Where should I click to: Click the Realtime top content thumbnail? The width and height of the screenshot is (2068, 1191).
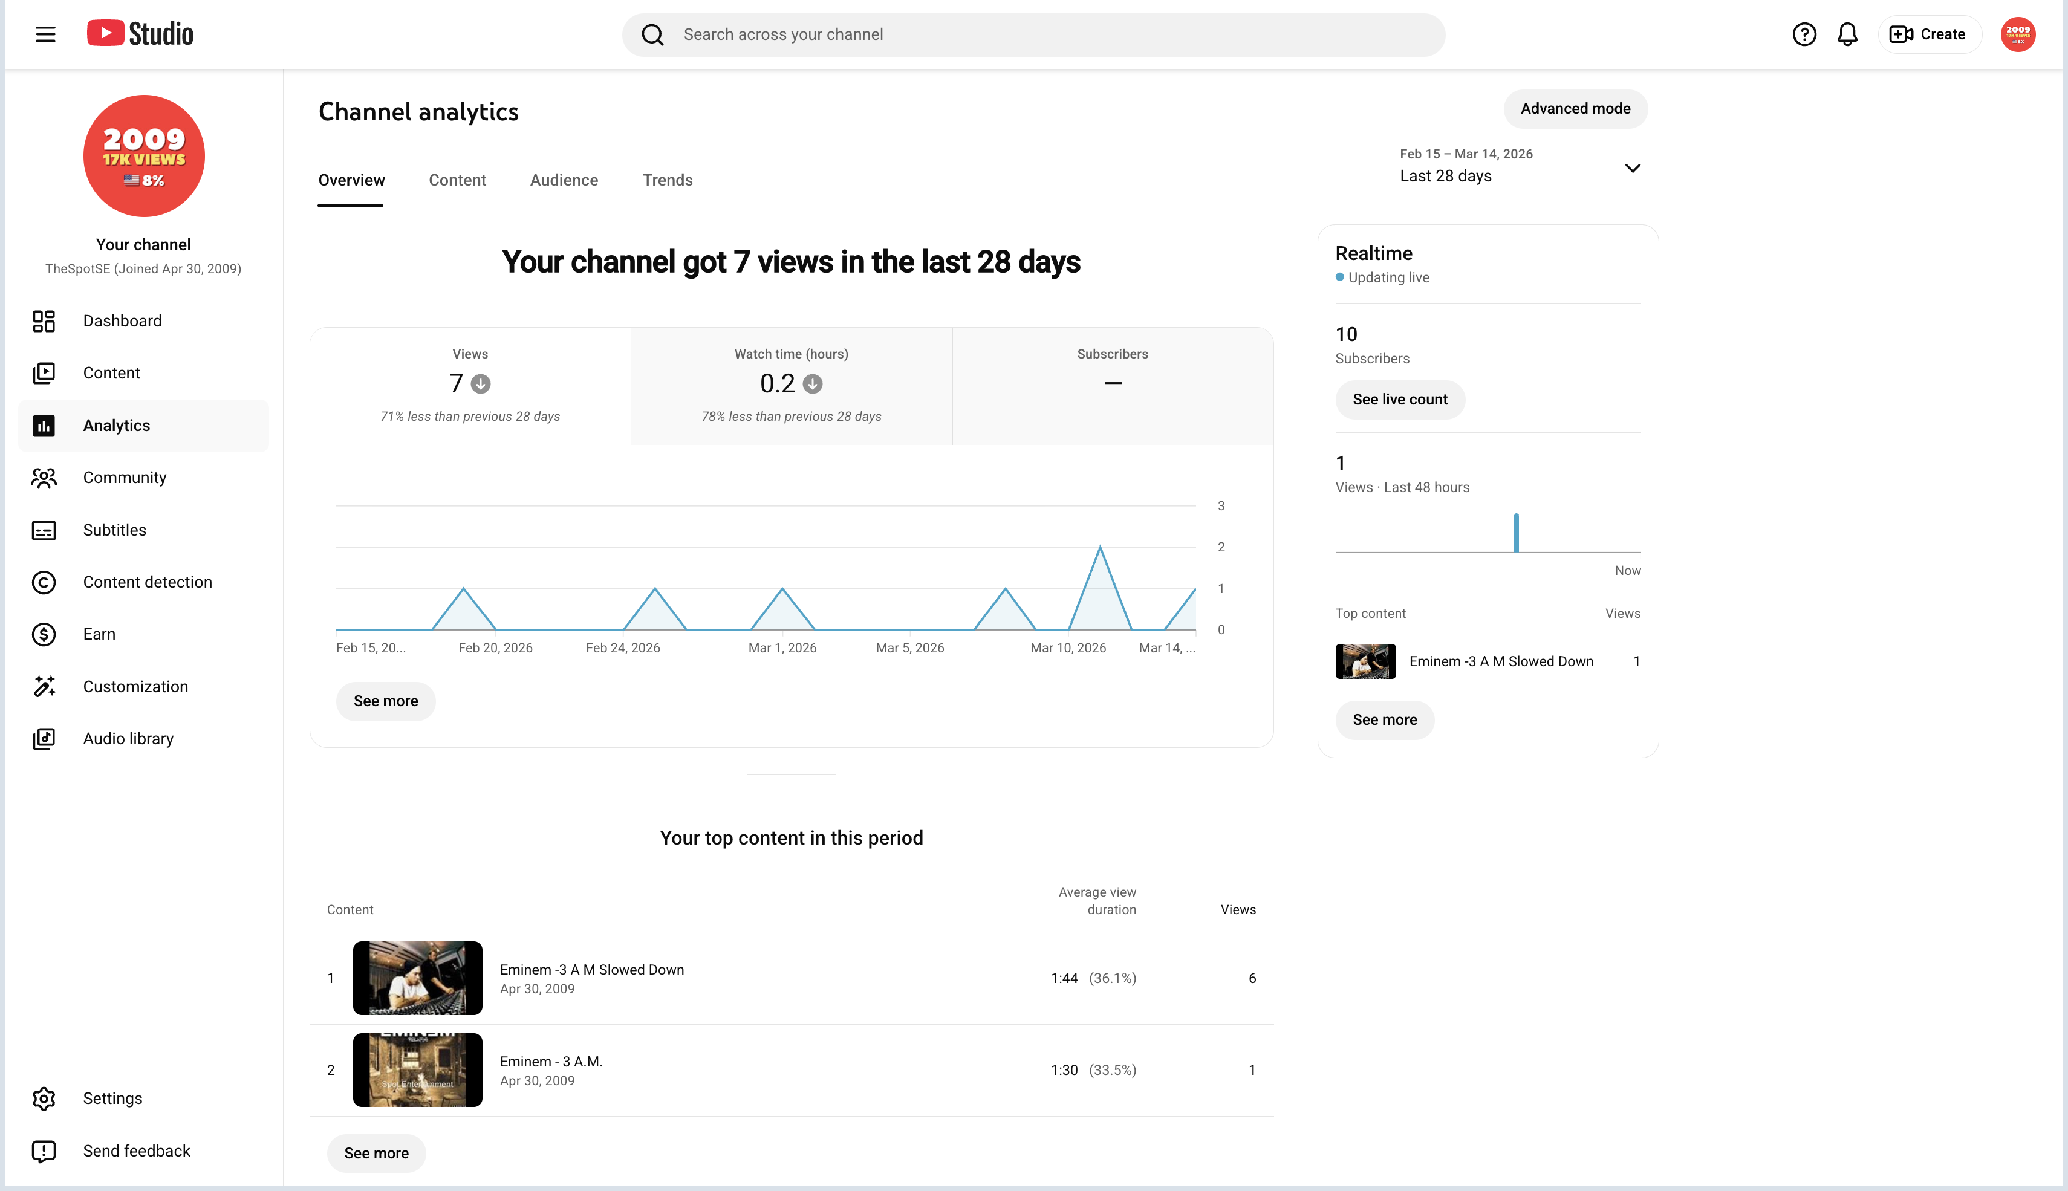[1365, 662]
